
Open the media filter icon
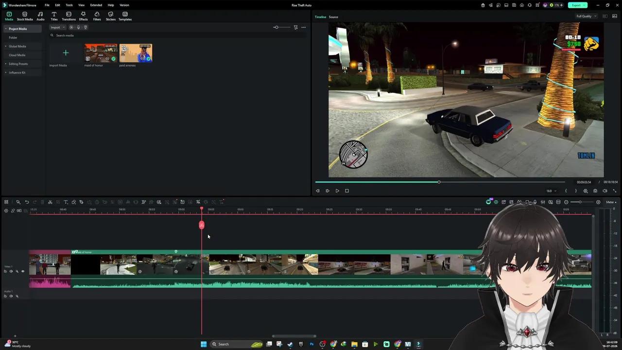tap(295, 27)
